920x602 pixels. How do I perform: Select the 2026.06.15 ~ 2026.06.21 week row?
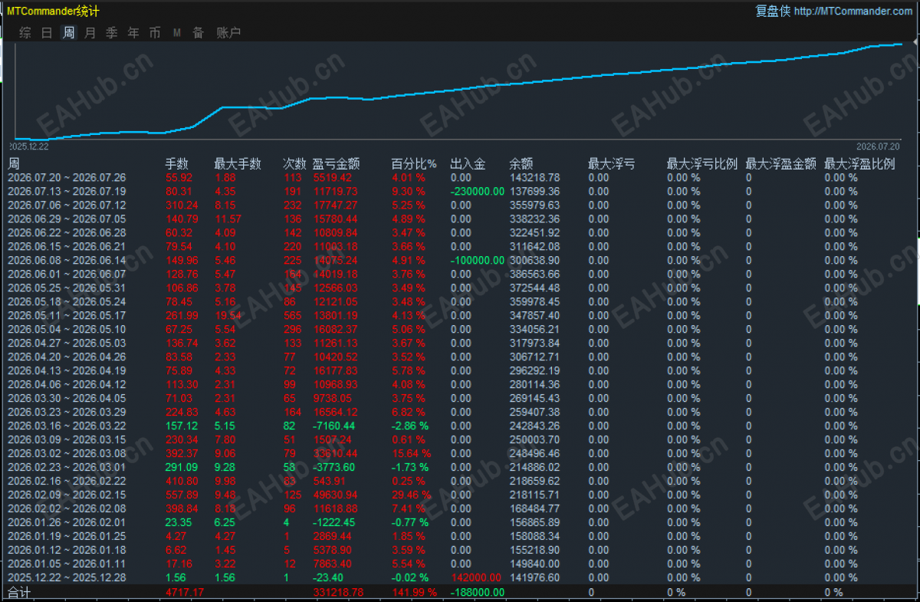(460, 246)
